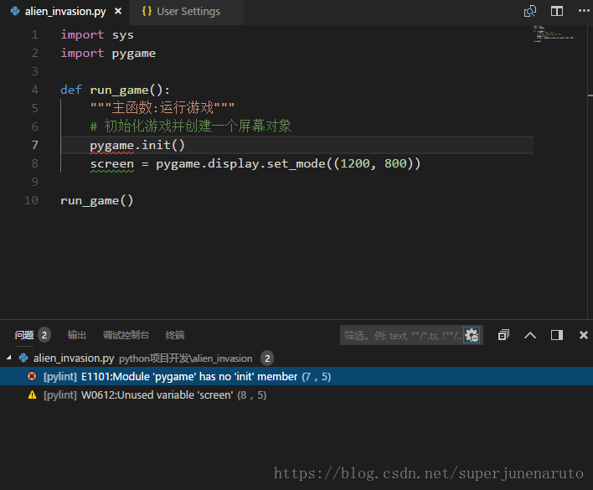The image size is (593, 490).
Task: Toggle the exclude files filter gear icon
Action: coord(472,335)
